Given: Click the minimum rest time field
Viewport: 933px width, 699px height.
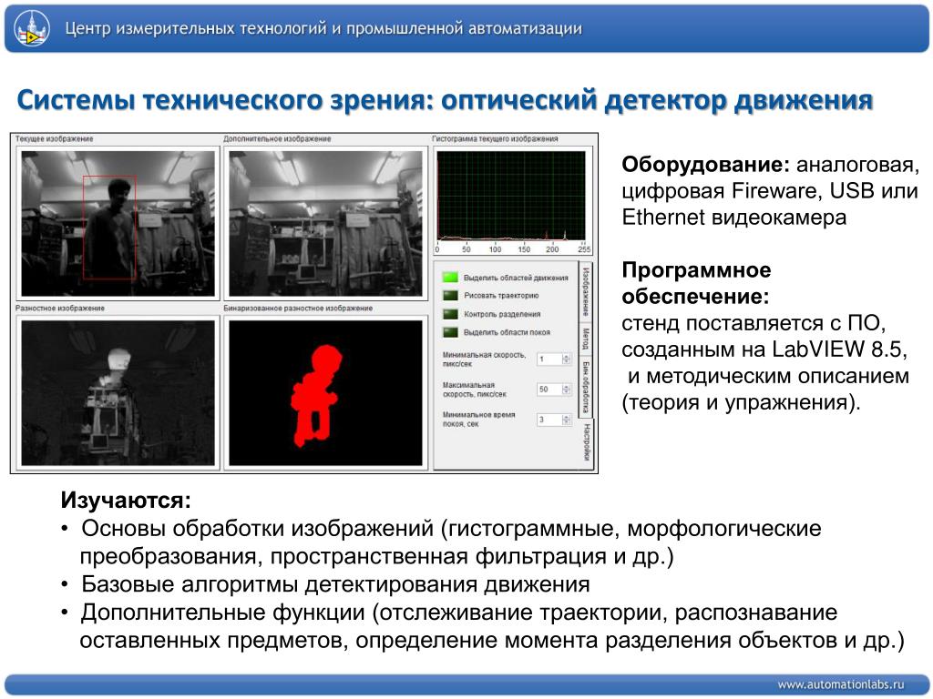Looking at the screenshot, I should [549, 420].
